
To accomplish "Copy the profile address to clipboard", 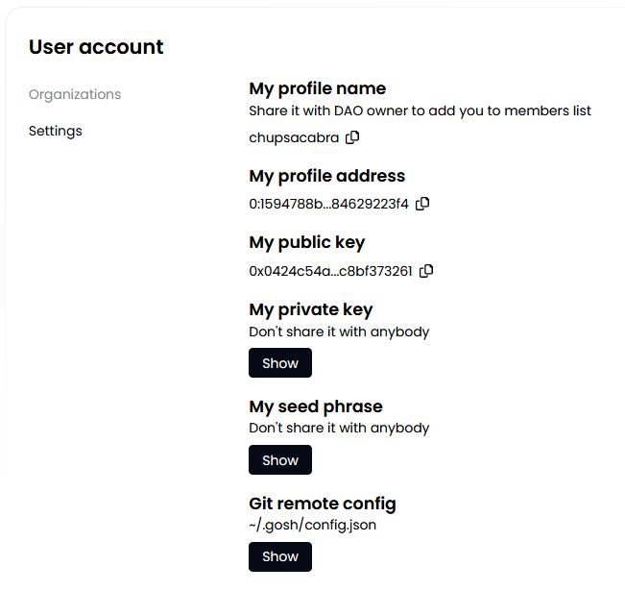I will pyautogui.click(x=422, y=204).
